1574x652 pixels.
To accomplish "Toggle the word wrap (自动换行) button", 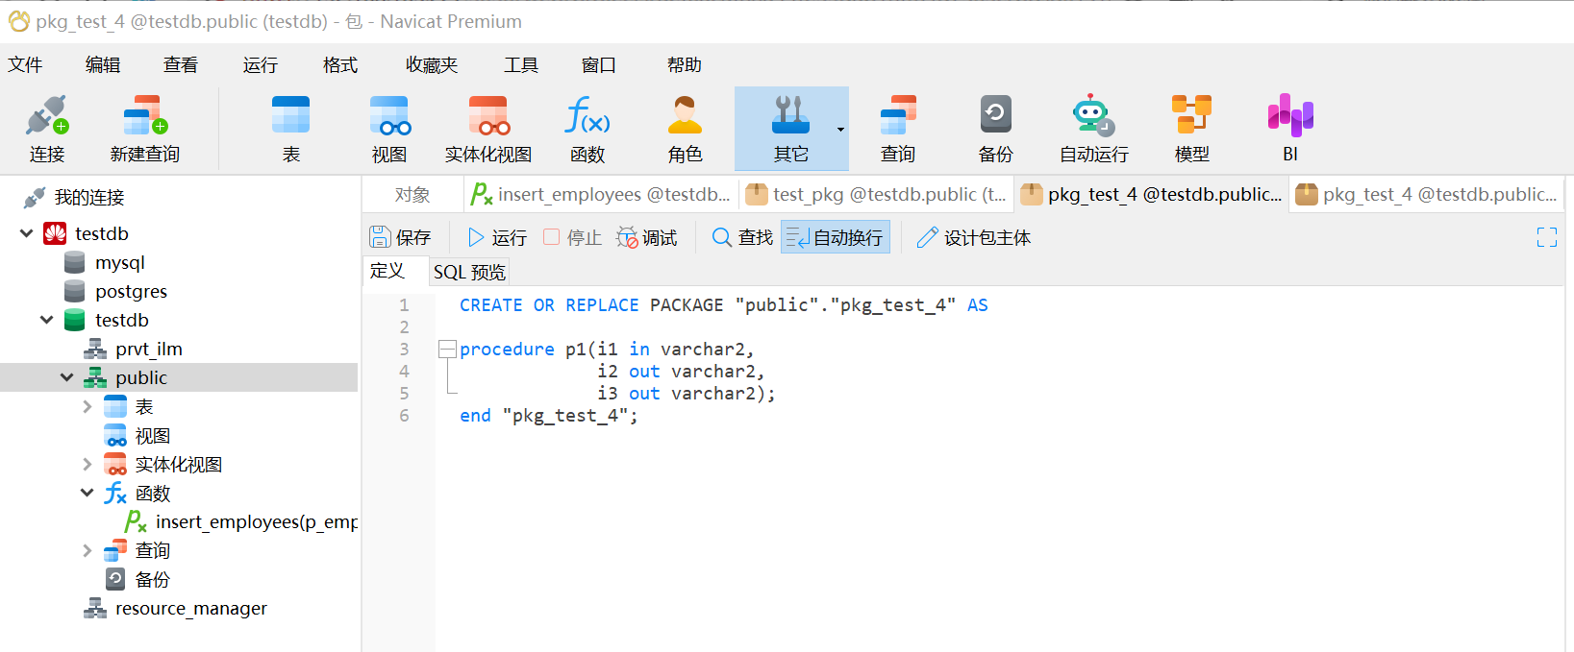I will point(835,237).
